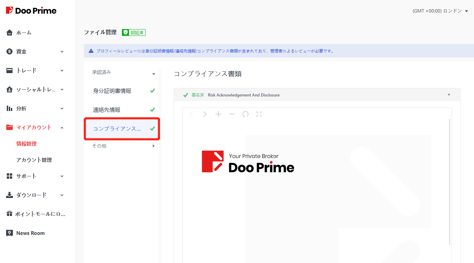
Task: Expand the 資金 menu chevron
Action: click(62, 51)
